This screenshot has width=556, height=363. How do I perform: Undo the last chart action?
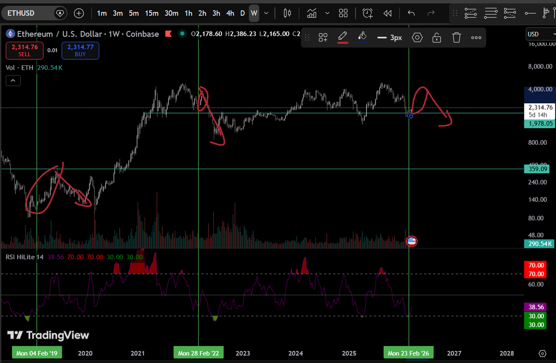(411, 13)
